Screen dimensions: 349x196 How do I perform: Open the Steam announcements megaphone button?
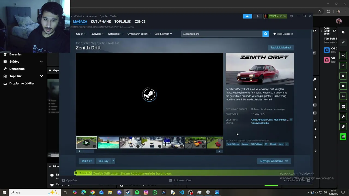tap(247, 16)
